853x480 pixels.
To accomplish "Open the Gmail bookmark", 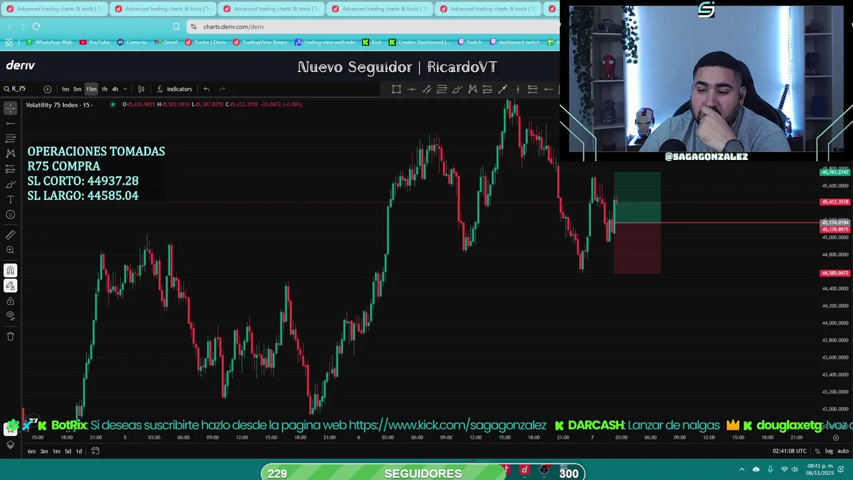I will pyautogui.click(x=166, y=42).
